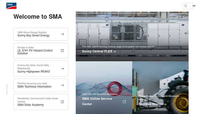
Task: Click external link icon on UL 3741 card
Action: (62, 51)
